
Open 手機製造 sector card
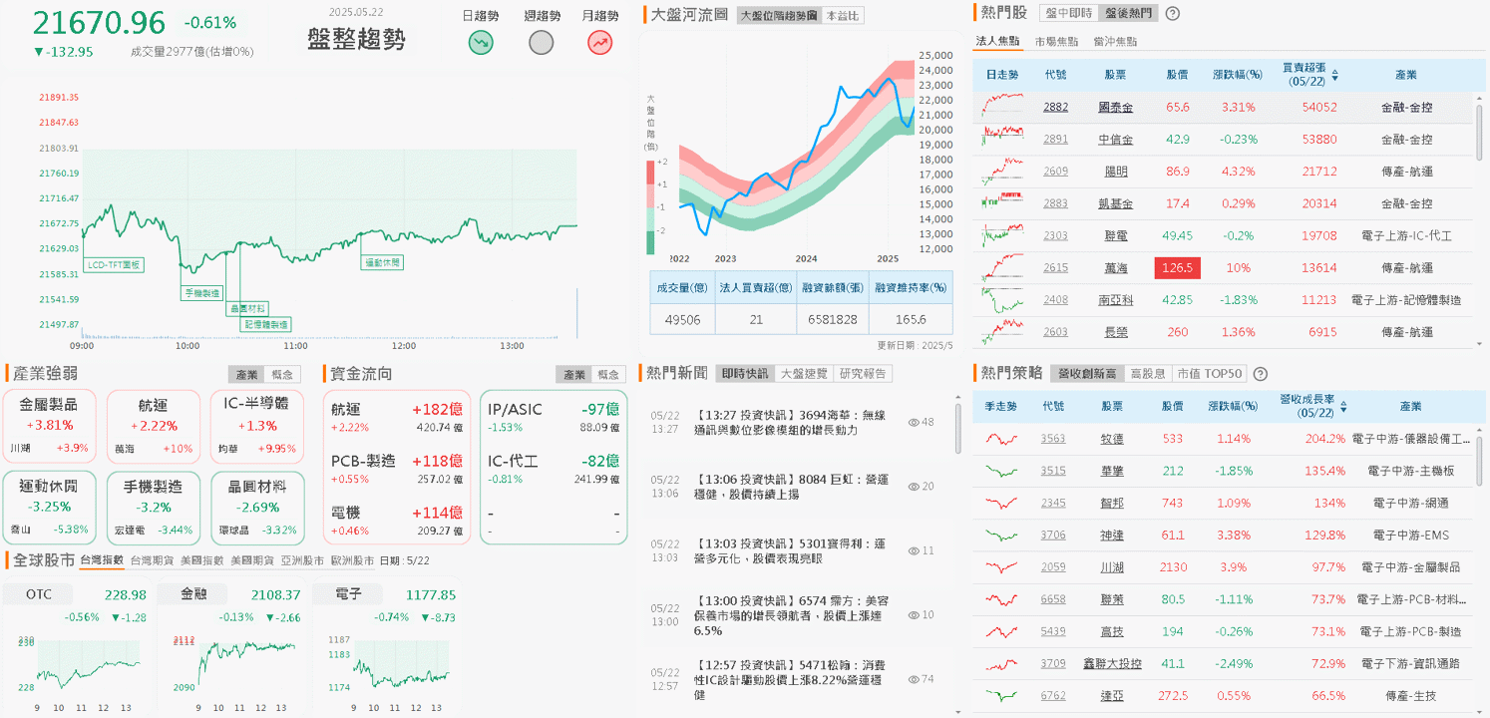(154, 508)
